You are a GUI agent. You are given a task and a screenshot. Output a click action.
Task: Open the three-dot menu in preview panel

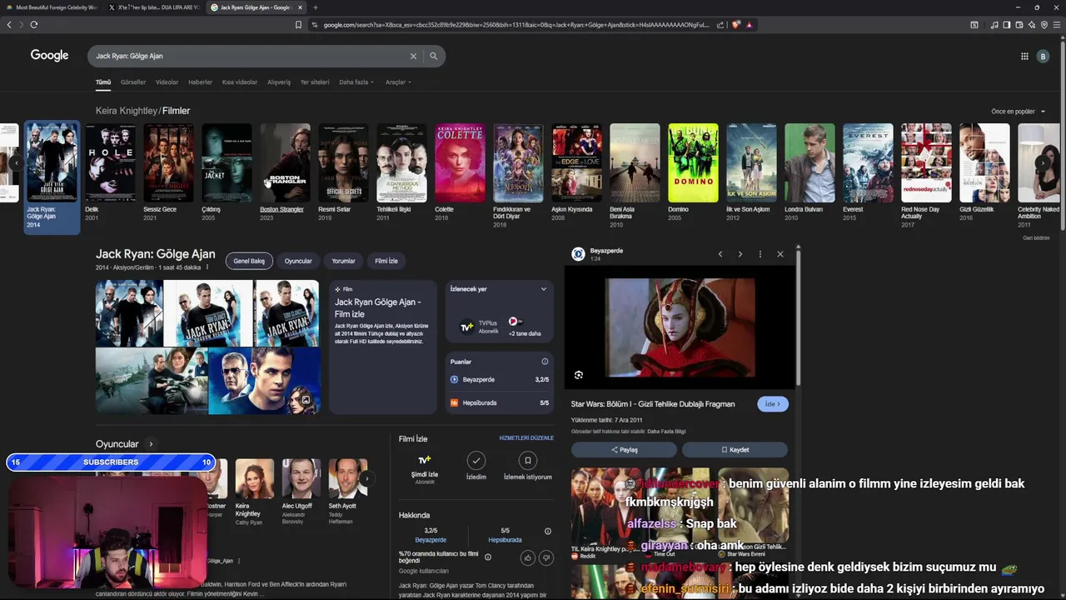click(x=760, y=254)
